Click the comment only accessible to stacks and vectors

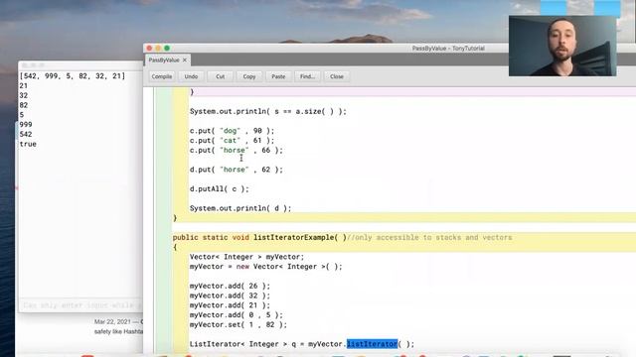(429, 238)
